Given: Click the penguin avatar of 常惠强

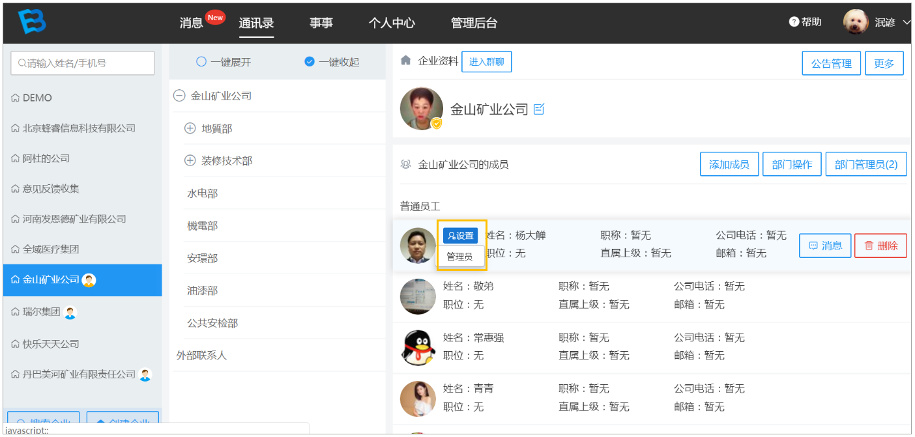Looking at the screenshot, I should pos(418,347).
